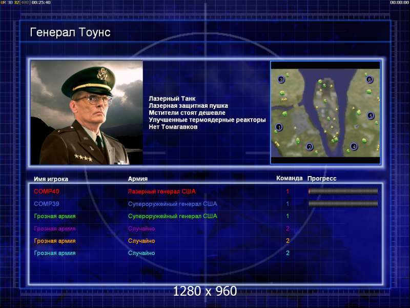Select the orange 'Грозная армия' player name
410x308 pixels.
coord(55,241)
